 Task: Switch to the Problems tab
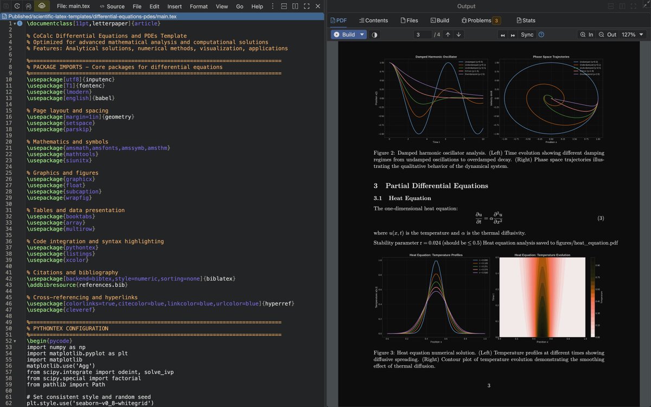(x=480, y=20)
